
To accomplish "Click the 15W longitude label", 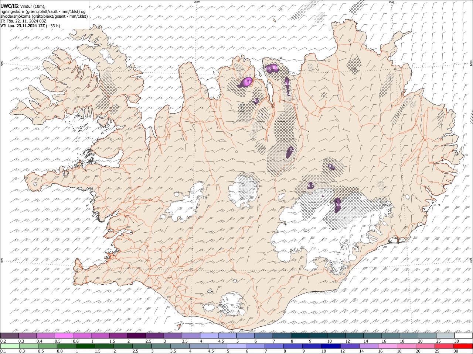I will (391, 2).
